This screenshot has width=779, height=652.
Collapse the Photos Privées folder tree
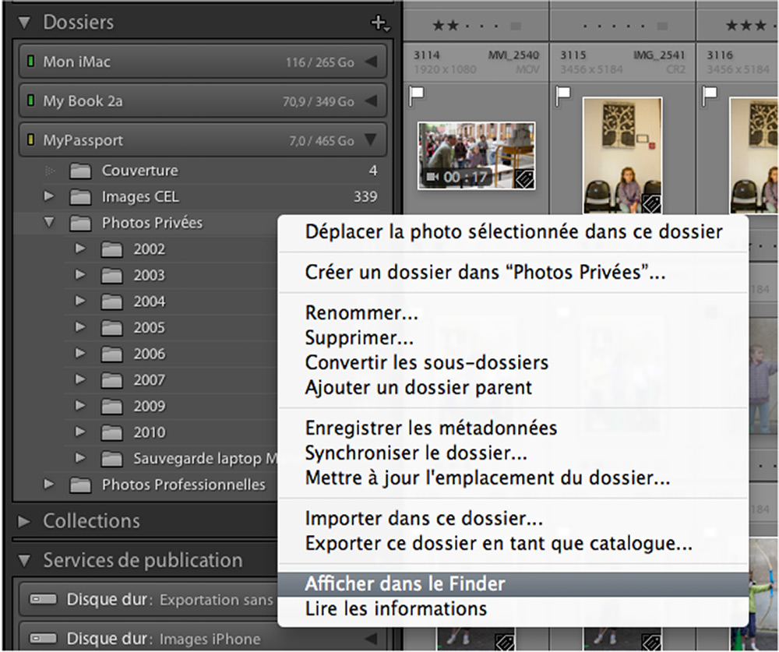pyautogui.click(x=49, y=222)
